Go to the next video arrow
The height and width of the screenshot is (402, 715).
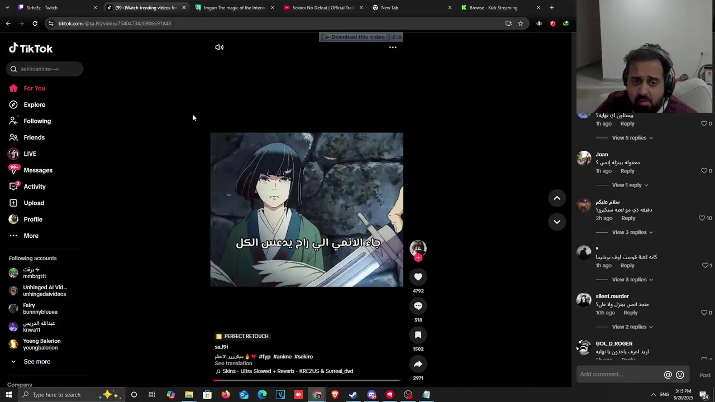click(557, 222)
